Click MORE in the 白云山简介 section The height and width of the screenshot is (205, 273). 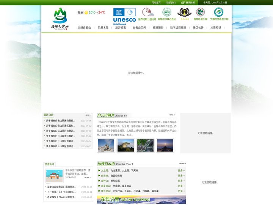(172, 115)
